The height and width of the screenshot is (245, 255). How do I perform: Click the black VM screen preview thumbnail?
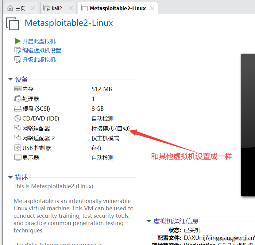tap(248, 125)
